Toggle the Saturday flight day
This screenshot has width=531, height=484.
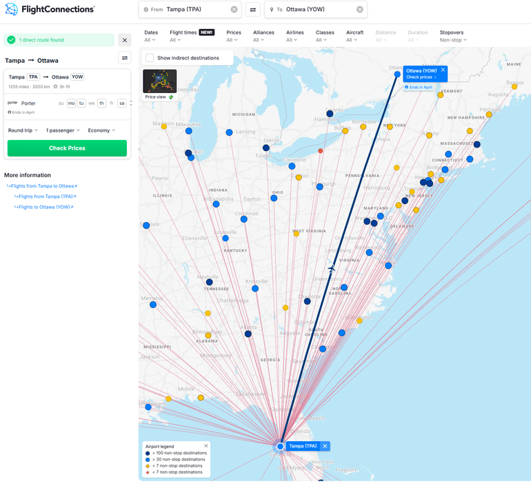point(121,103)
